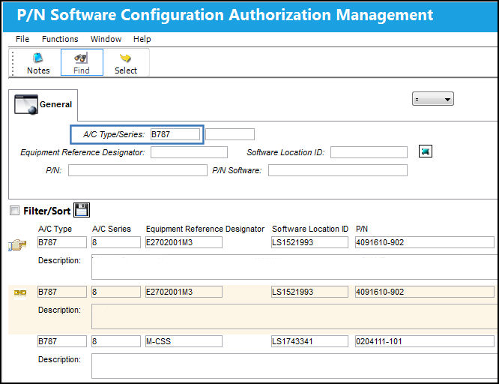Click the A/C Type field containing B787
499x384 pixels.
tap(175, 134)
